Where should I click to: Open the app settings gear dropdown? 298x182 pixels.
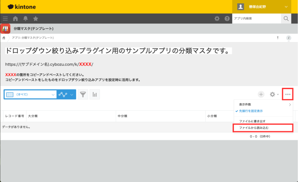click(274, 95)
